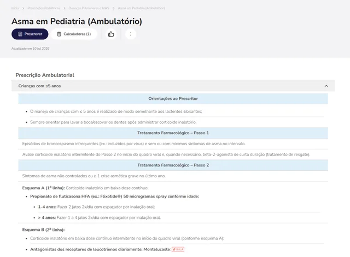Screen dimensions: 350x257
Task: Go to Início breadcrumb
Action: [x=15, y=8]
